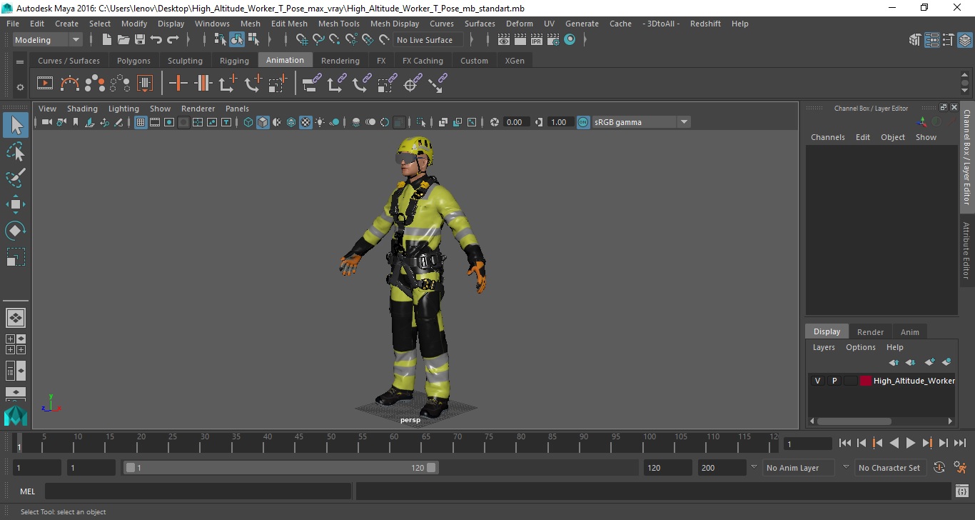Image resolution: width=975 pixels, height=520 pixels.
Task: Activate the Paint Selection tool
Action: (x=16, y=178)
